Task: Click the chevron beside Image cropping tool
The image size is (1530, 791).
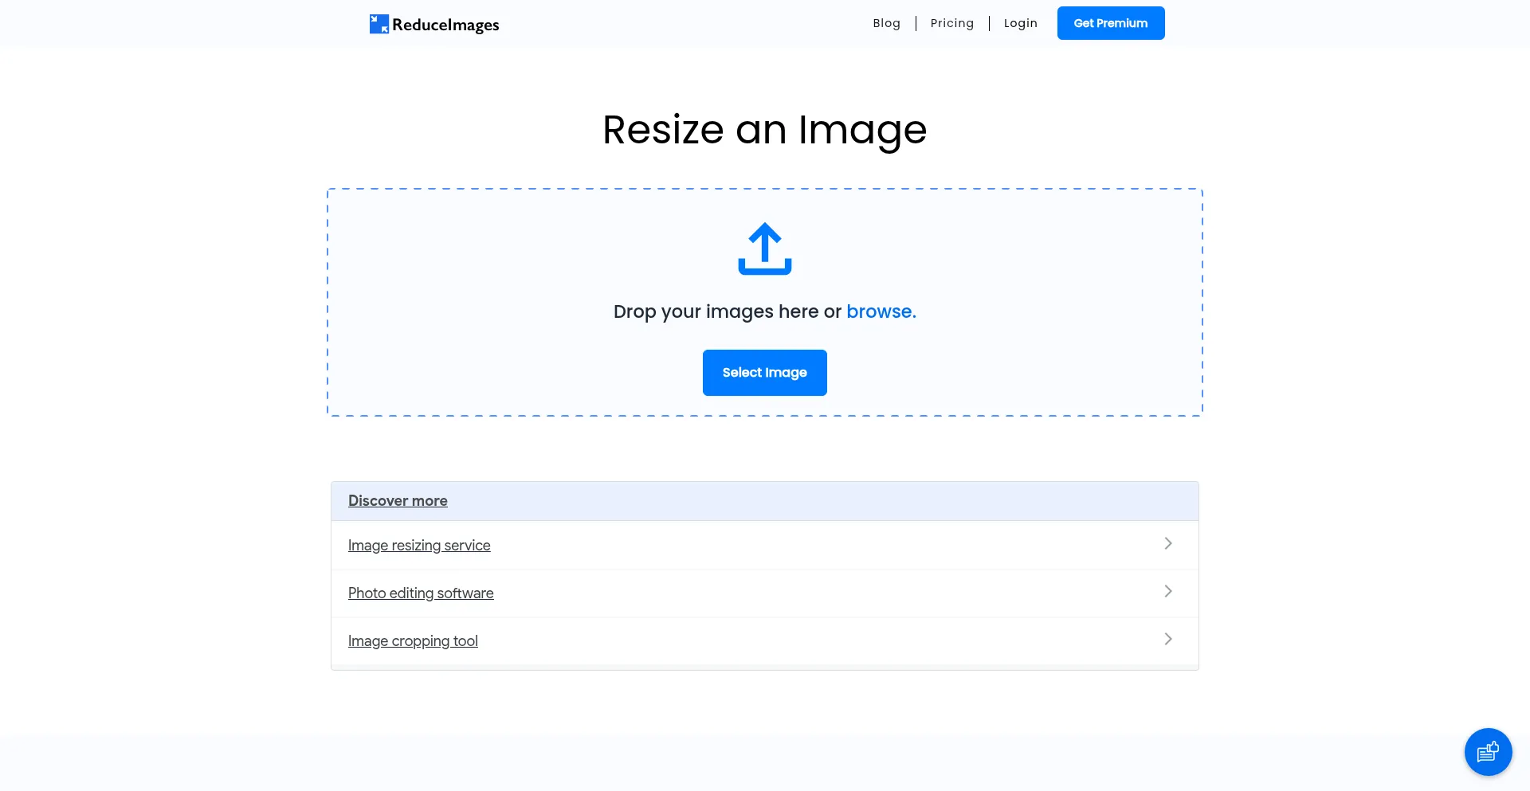Action: tap(1168, 639)
